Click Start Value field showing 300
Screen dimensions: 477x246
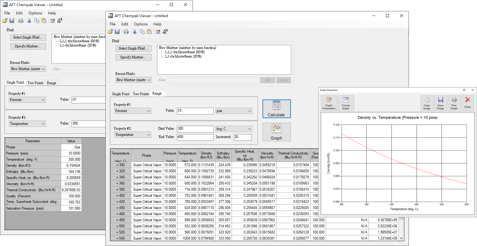pos(195,129)
